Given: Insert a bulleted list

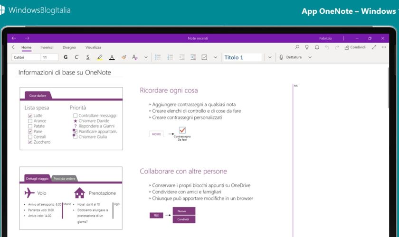Looking at the screenshot, I should coord(158,57).
